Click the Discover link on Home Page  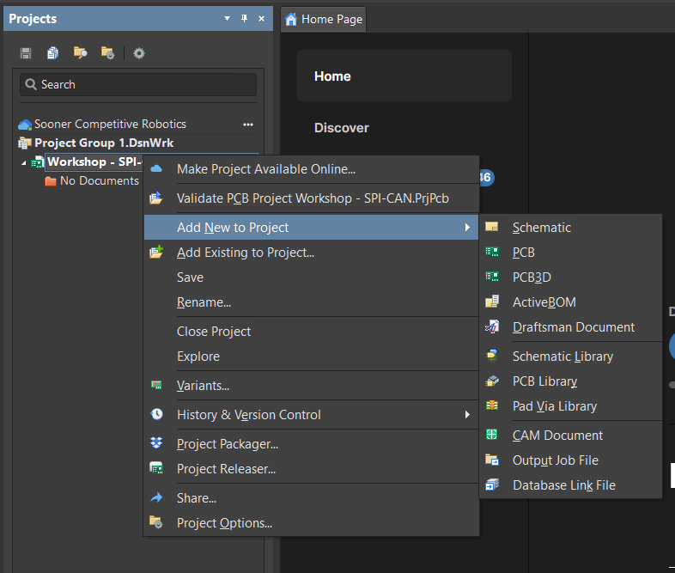pyautogui.click(x=342, y=128)
